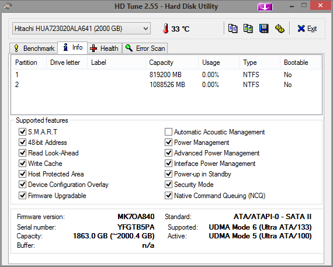The image size is (333, 267).
Task: Click the Usage column header
Action: [x=218, y=63]
